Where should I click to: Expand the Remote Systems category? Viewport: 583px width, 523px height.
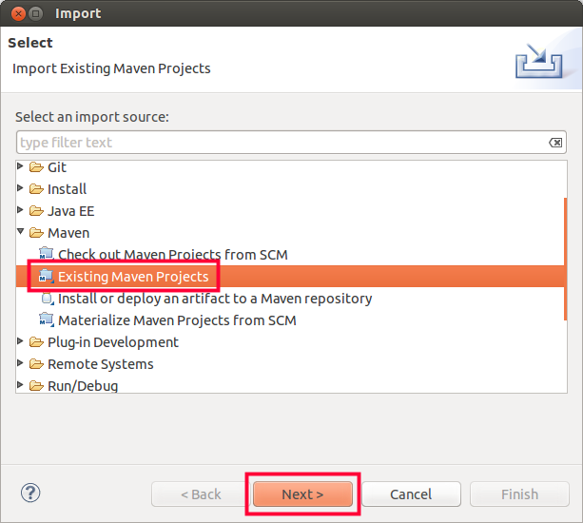coord(21,364)
